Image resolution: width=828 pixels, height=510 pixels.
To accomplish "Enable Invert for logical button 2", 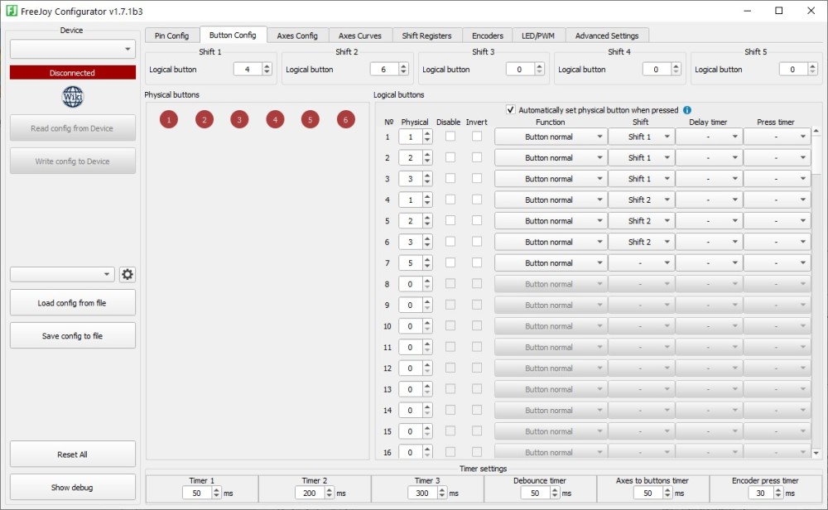I will coord(477,157).
